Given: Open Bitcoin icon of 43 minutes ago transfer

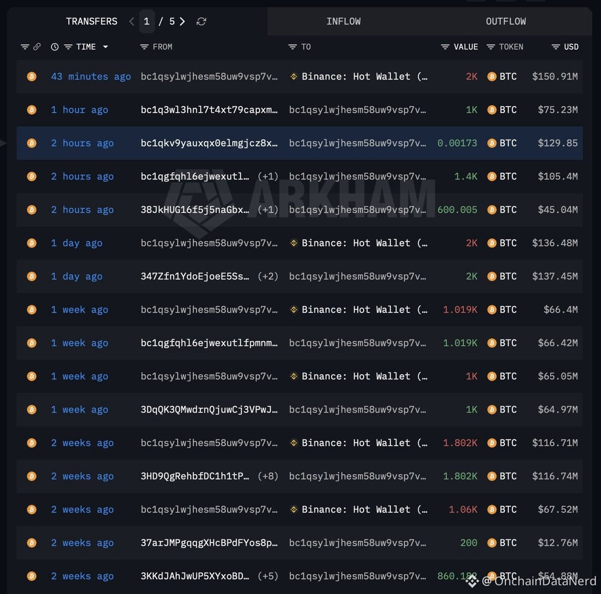Looking at the screenshot, I should pos(32,77).
